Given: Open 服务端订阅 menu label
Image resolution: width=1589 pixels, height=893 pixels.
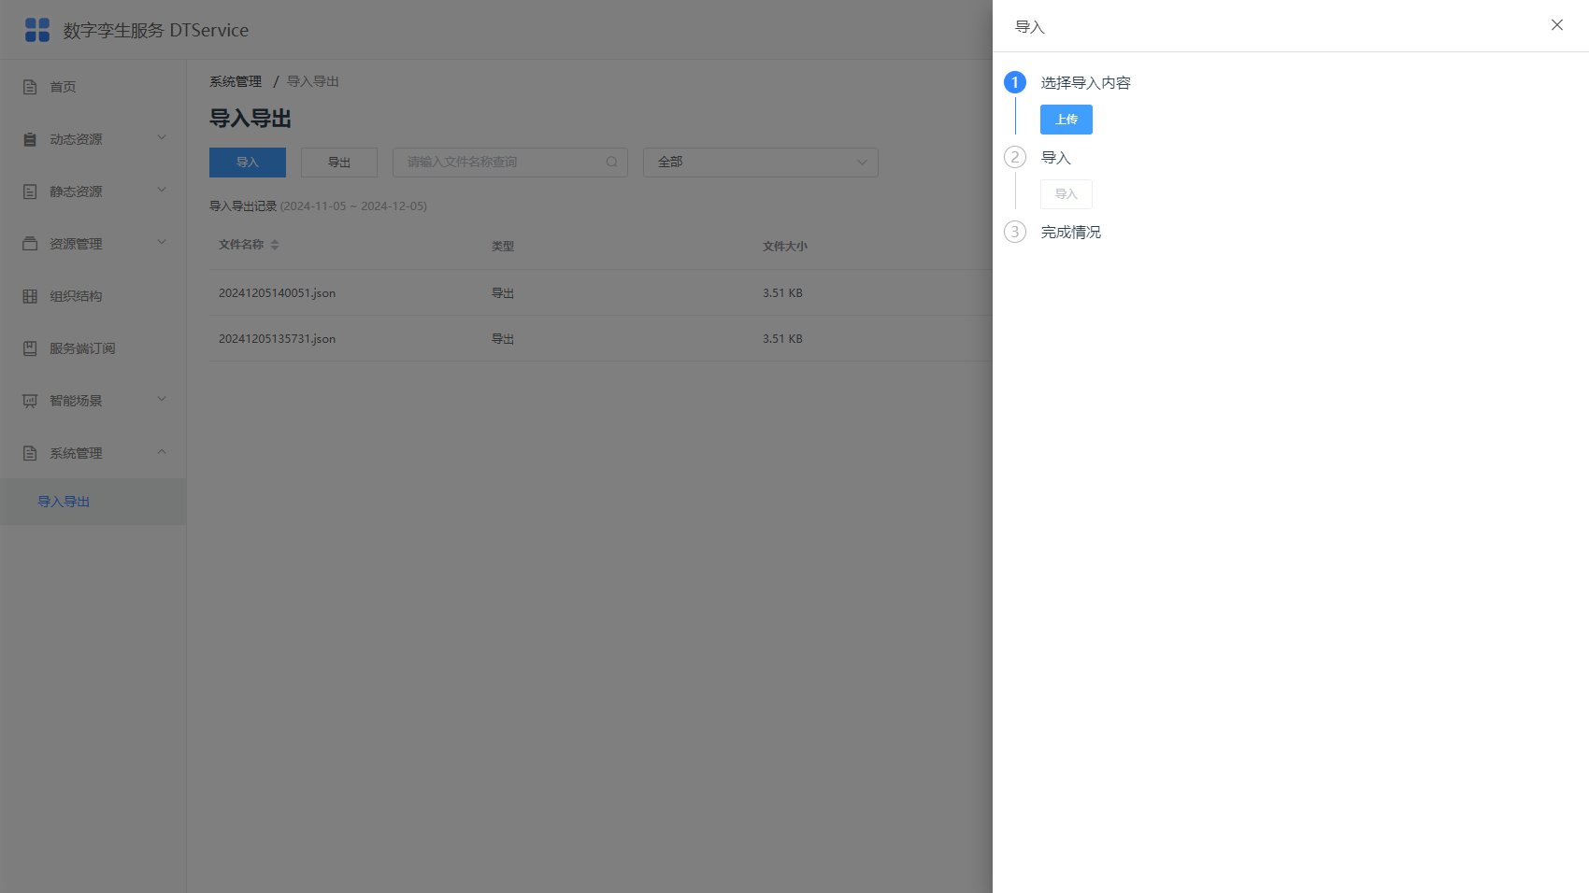Looking at the screenshot, I should 82,348.
